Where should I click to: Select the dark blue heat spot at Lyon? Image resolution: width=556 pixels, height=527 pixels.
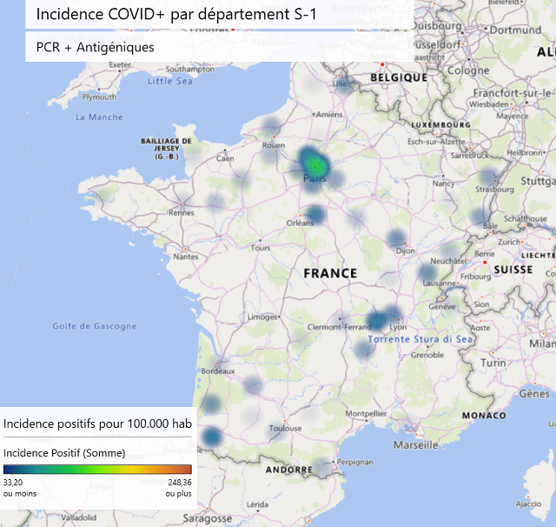tap(378, 322)
